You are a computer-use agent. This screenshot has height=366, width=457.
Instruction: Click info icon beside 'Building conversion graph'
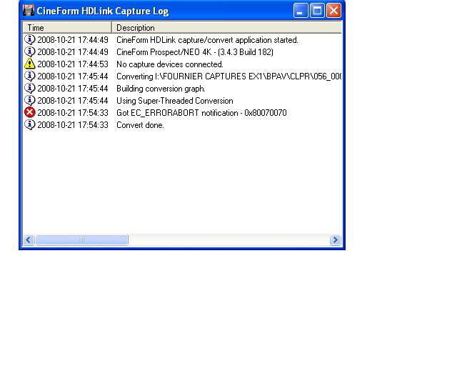tap(30, 88)
